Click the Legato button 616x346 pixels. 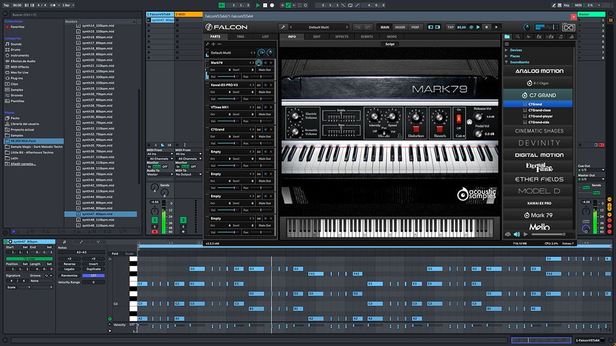click(x=69, y=269)
